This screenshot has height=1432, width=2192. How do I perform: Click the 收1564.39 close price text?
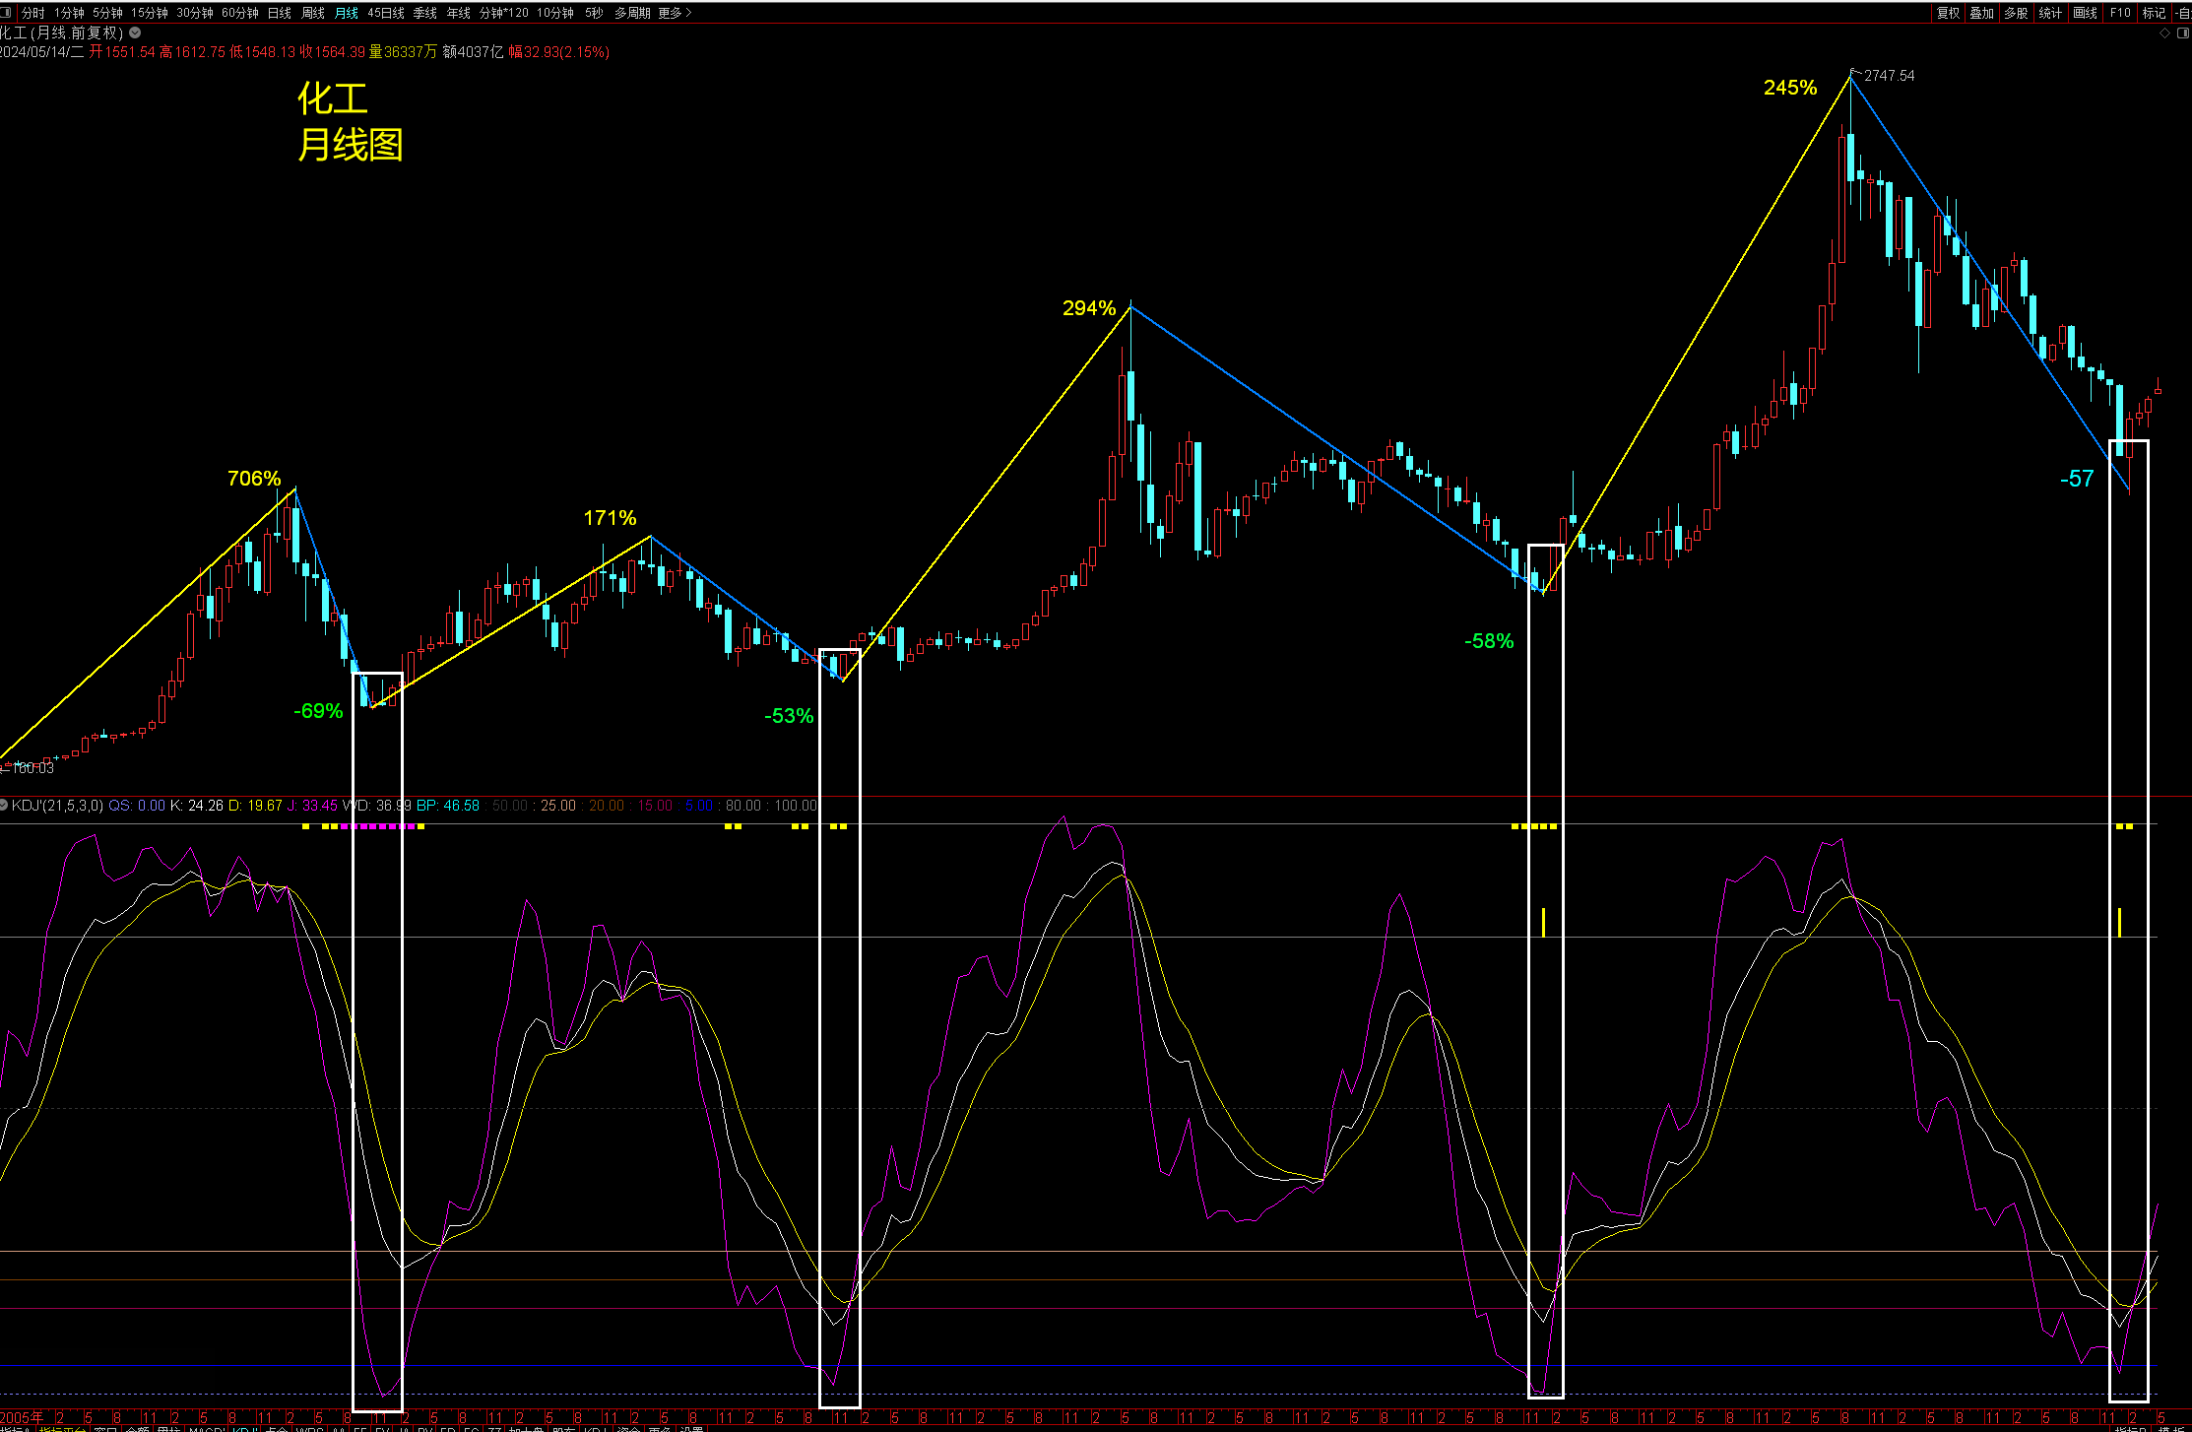click(x=332, y=52)
